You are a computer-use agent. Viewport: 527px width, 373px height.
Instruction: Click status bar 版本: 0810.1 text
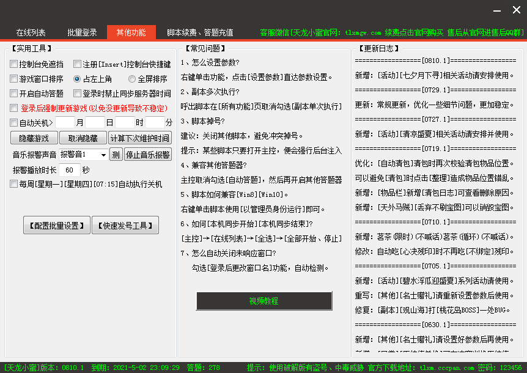[x=44, y=367]
